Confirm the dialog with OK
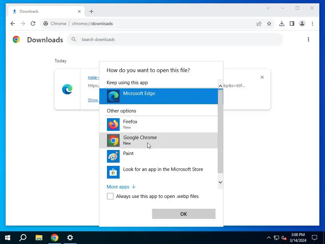Screen dimensions: 325x244 [x=184, y=214]
